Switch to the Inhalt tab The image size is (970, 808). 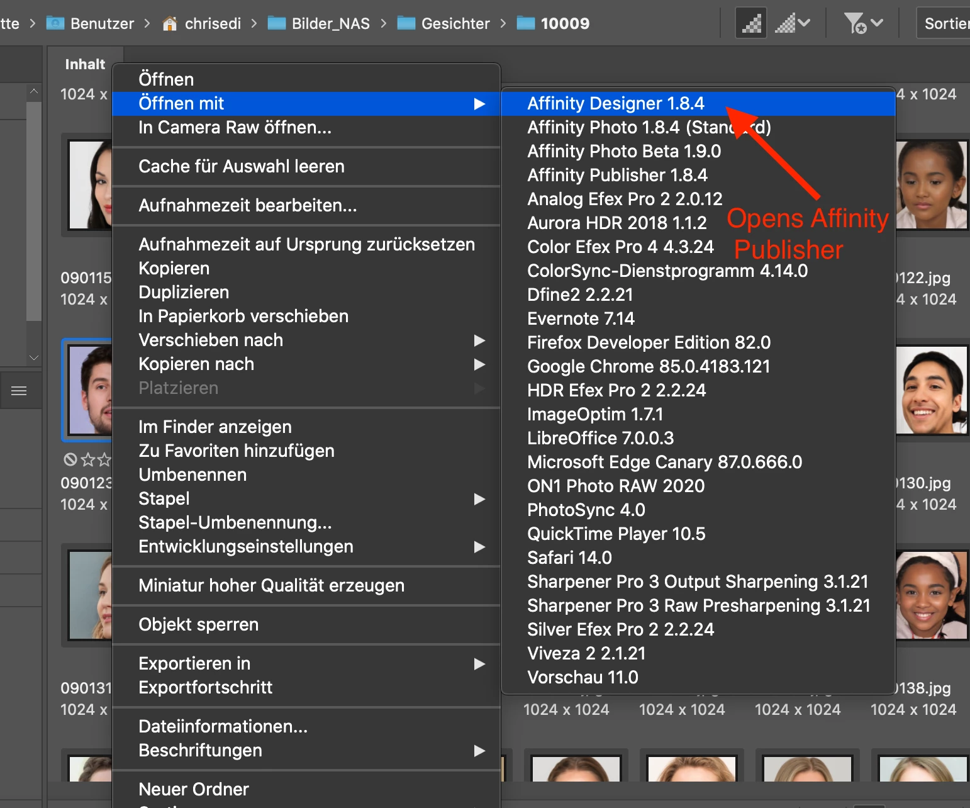[85, 64]
